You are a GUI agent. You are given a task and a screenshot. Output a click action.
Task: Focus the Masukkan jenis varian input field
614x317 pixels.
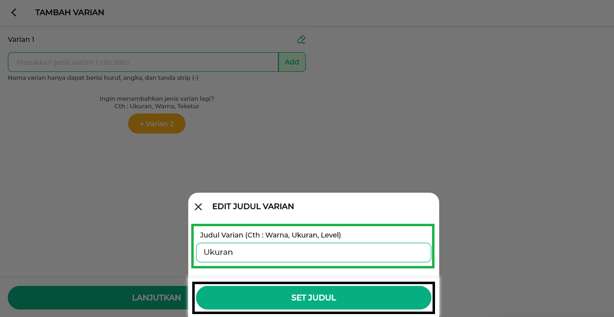(x=143, y=62)
